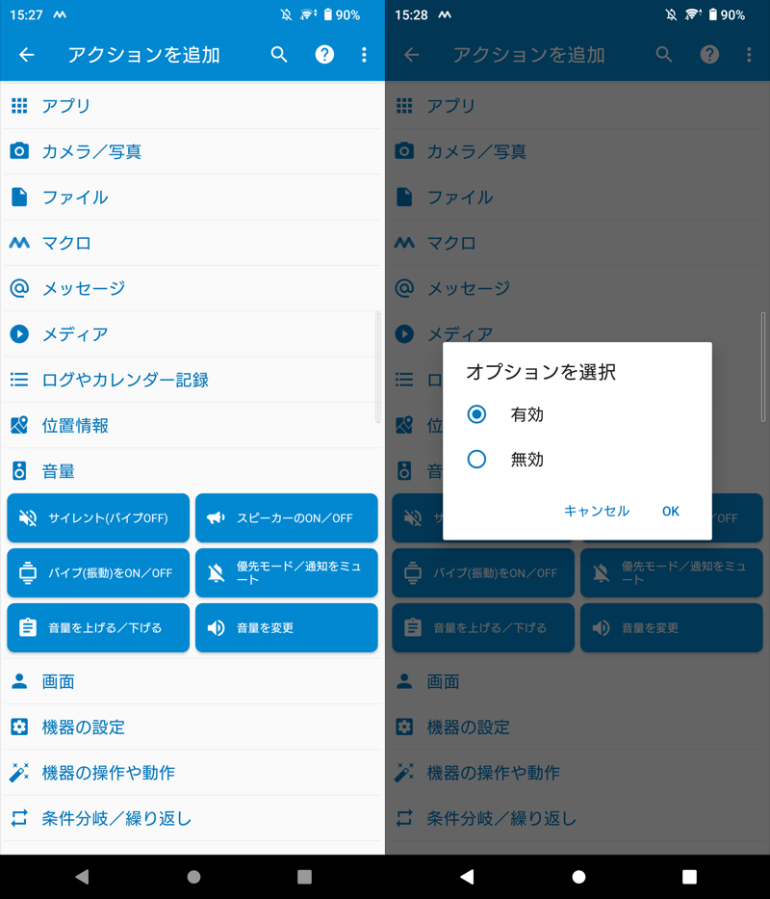Expand the アプリ category on the left screen
This screenshot has width=770, height=899.
192,106
